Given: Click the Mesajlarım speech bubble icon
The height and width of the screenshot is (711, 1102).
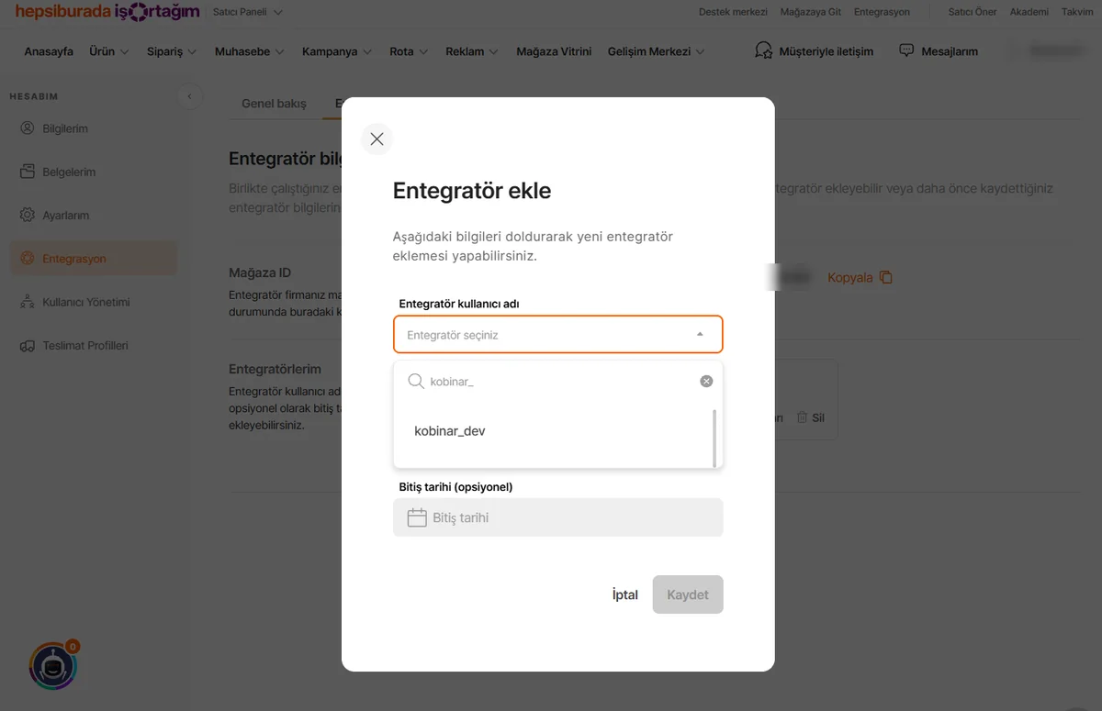Looking at the screenshot, I should 906,50.
